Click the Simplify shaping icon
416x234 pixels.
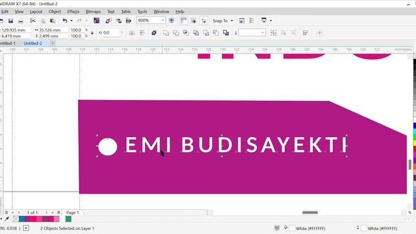pos(196,33)
